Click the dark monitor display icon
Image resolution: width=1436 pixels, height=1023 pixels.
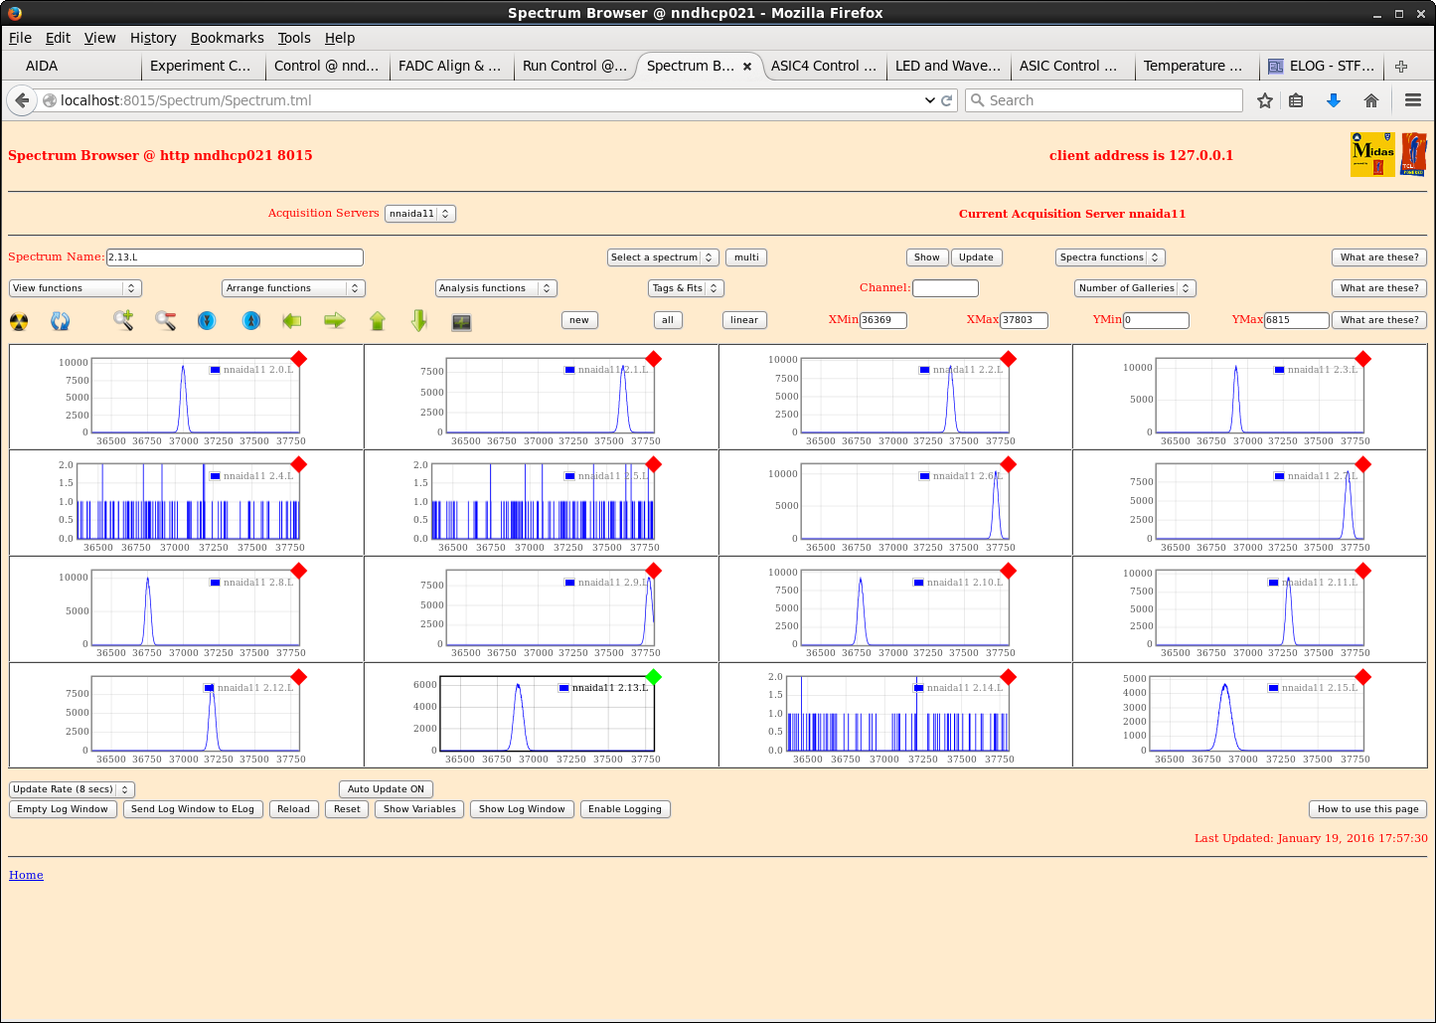[461, 321]
